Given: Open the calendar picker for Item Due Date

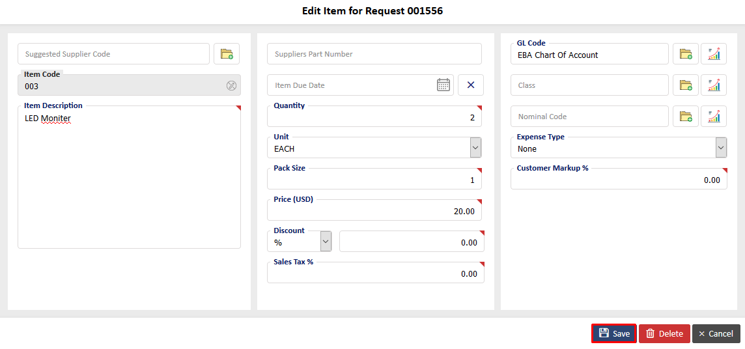Looking at the screenshot, I should (x=443, y=85).
